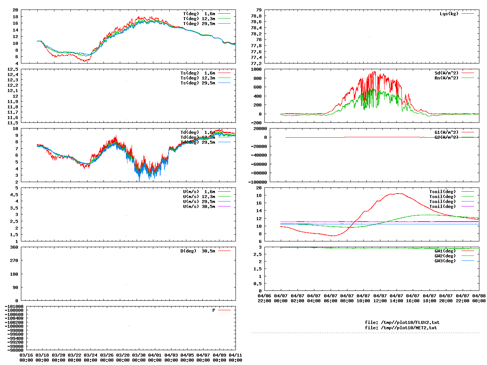This screenshot has width=487, height=365.
Task: Click the 04/08 00:00 axis tick label
Action: coord(479,298)
